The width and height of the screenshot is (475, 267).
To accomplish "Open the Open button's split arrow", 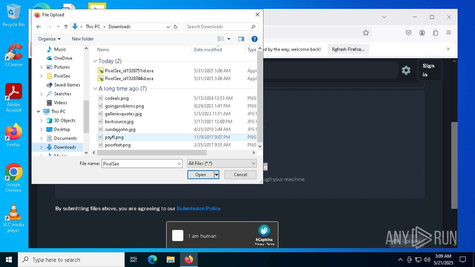I will 216,175.
